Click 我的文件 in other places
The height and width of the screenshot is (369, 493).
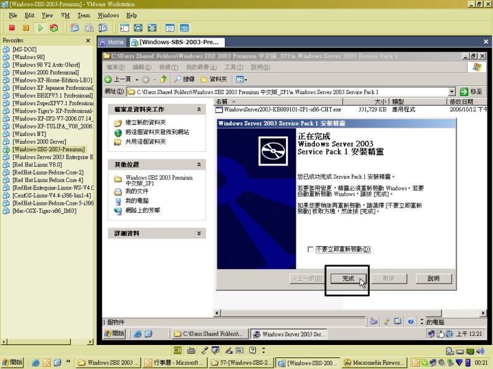(137, 191)
